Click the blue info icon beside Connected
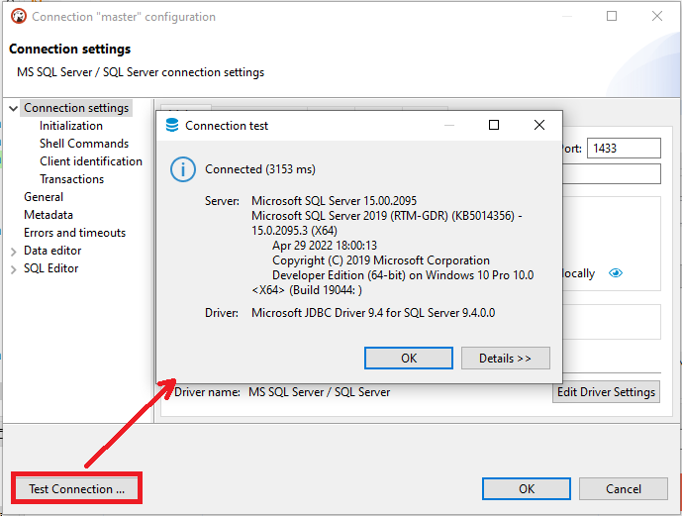The height and width of the screenshot is (518, 682). [x=183, y=169]
